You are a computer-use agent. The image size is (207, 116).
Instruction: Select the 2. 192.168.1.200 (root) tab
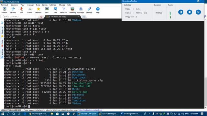(x=62, y=17)
